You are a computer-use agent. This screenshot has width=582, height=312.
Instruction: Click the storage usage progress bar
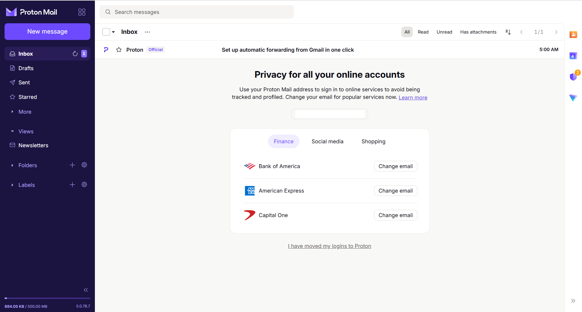[47, 298]
